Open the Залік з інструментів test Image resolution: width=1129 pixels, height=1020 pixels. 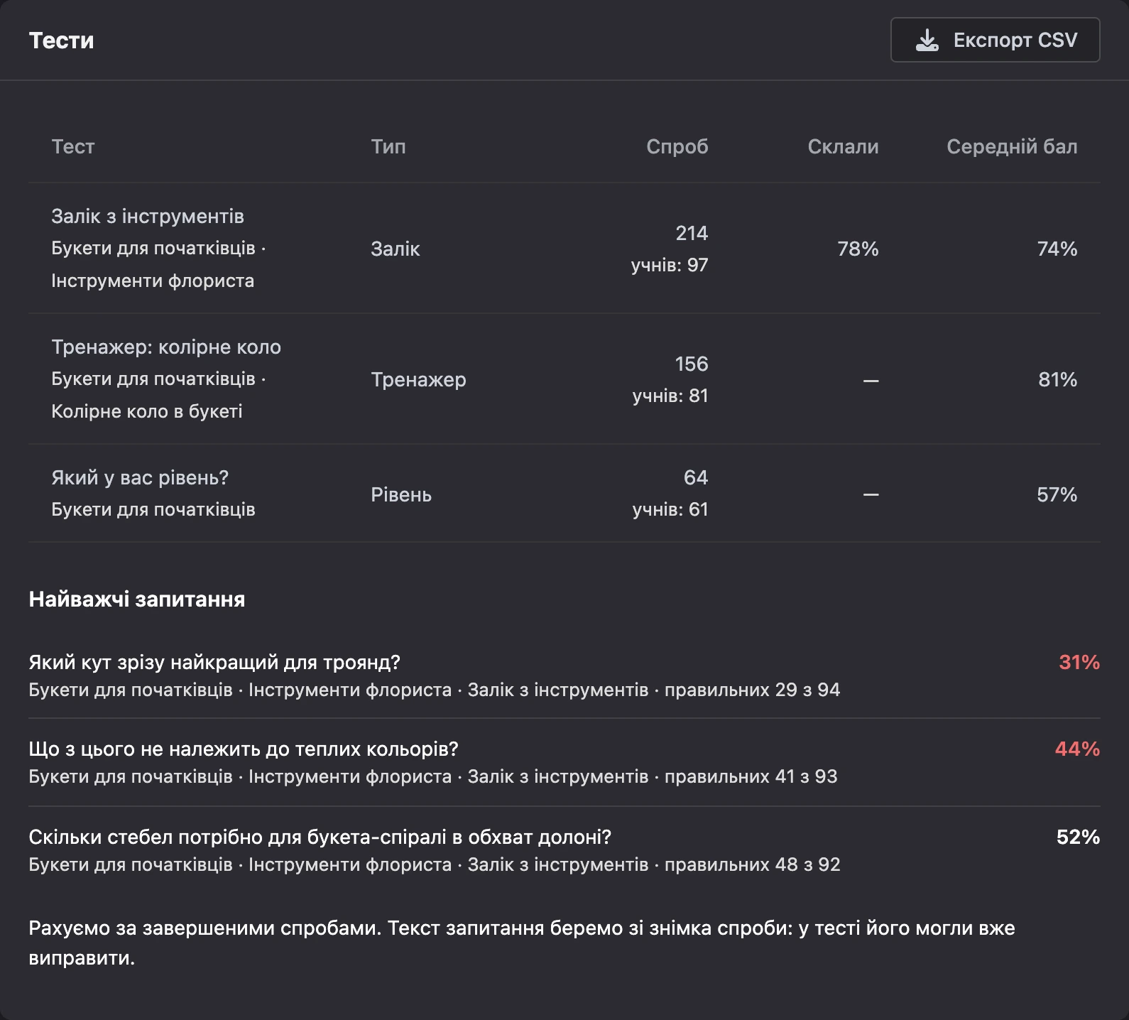[148, 216]
